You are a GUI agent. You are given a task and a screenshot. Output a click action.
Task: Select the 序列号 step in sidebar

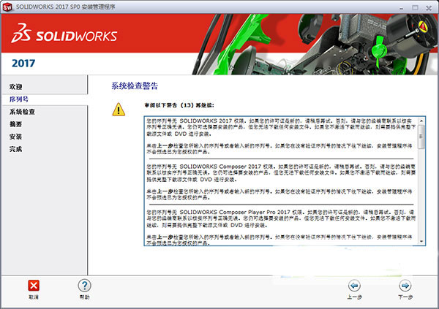(19, 99)
